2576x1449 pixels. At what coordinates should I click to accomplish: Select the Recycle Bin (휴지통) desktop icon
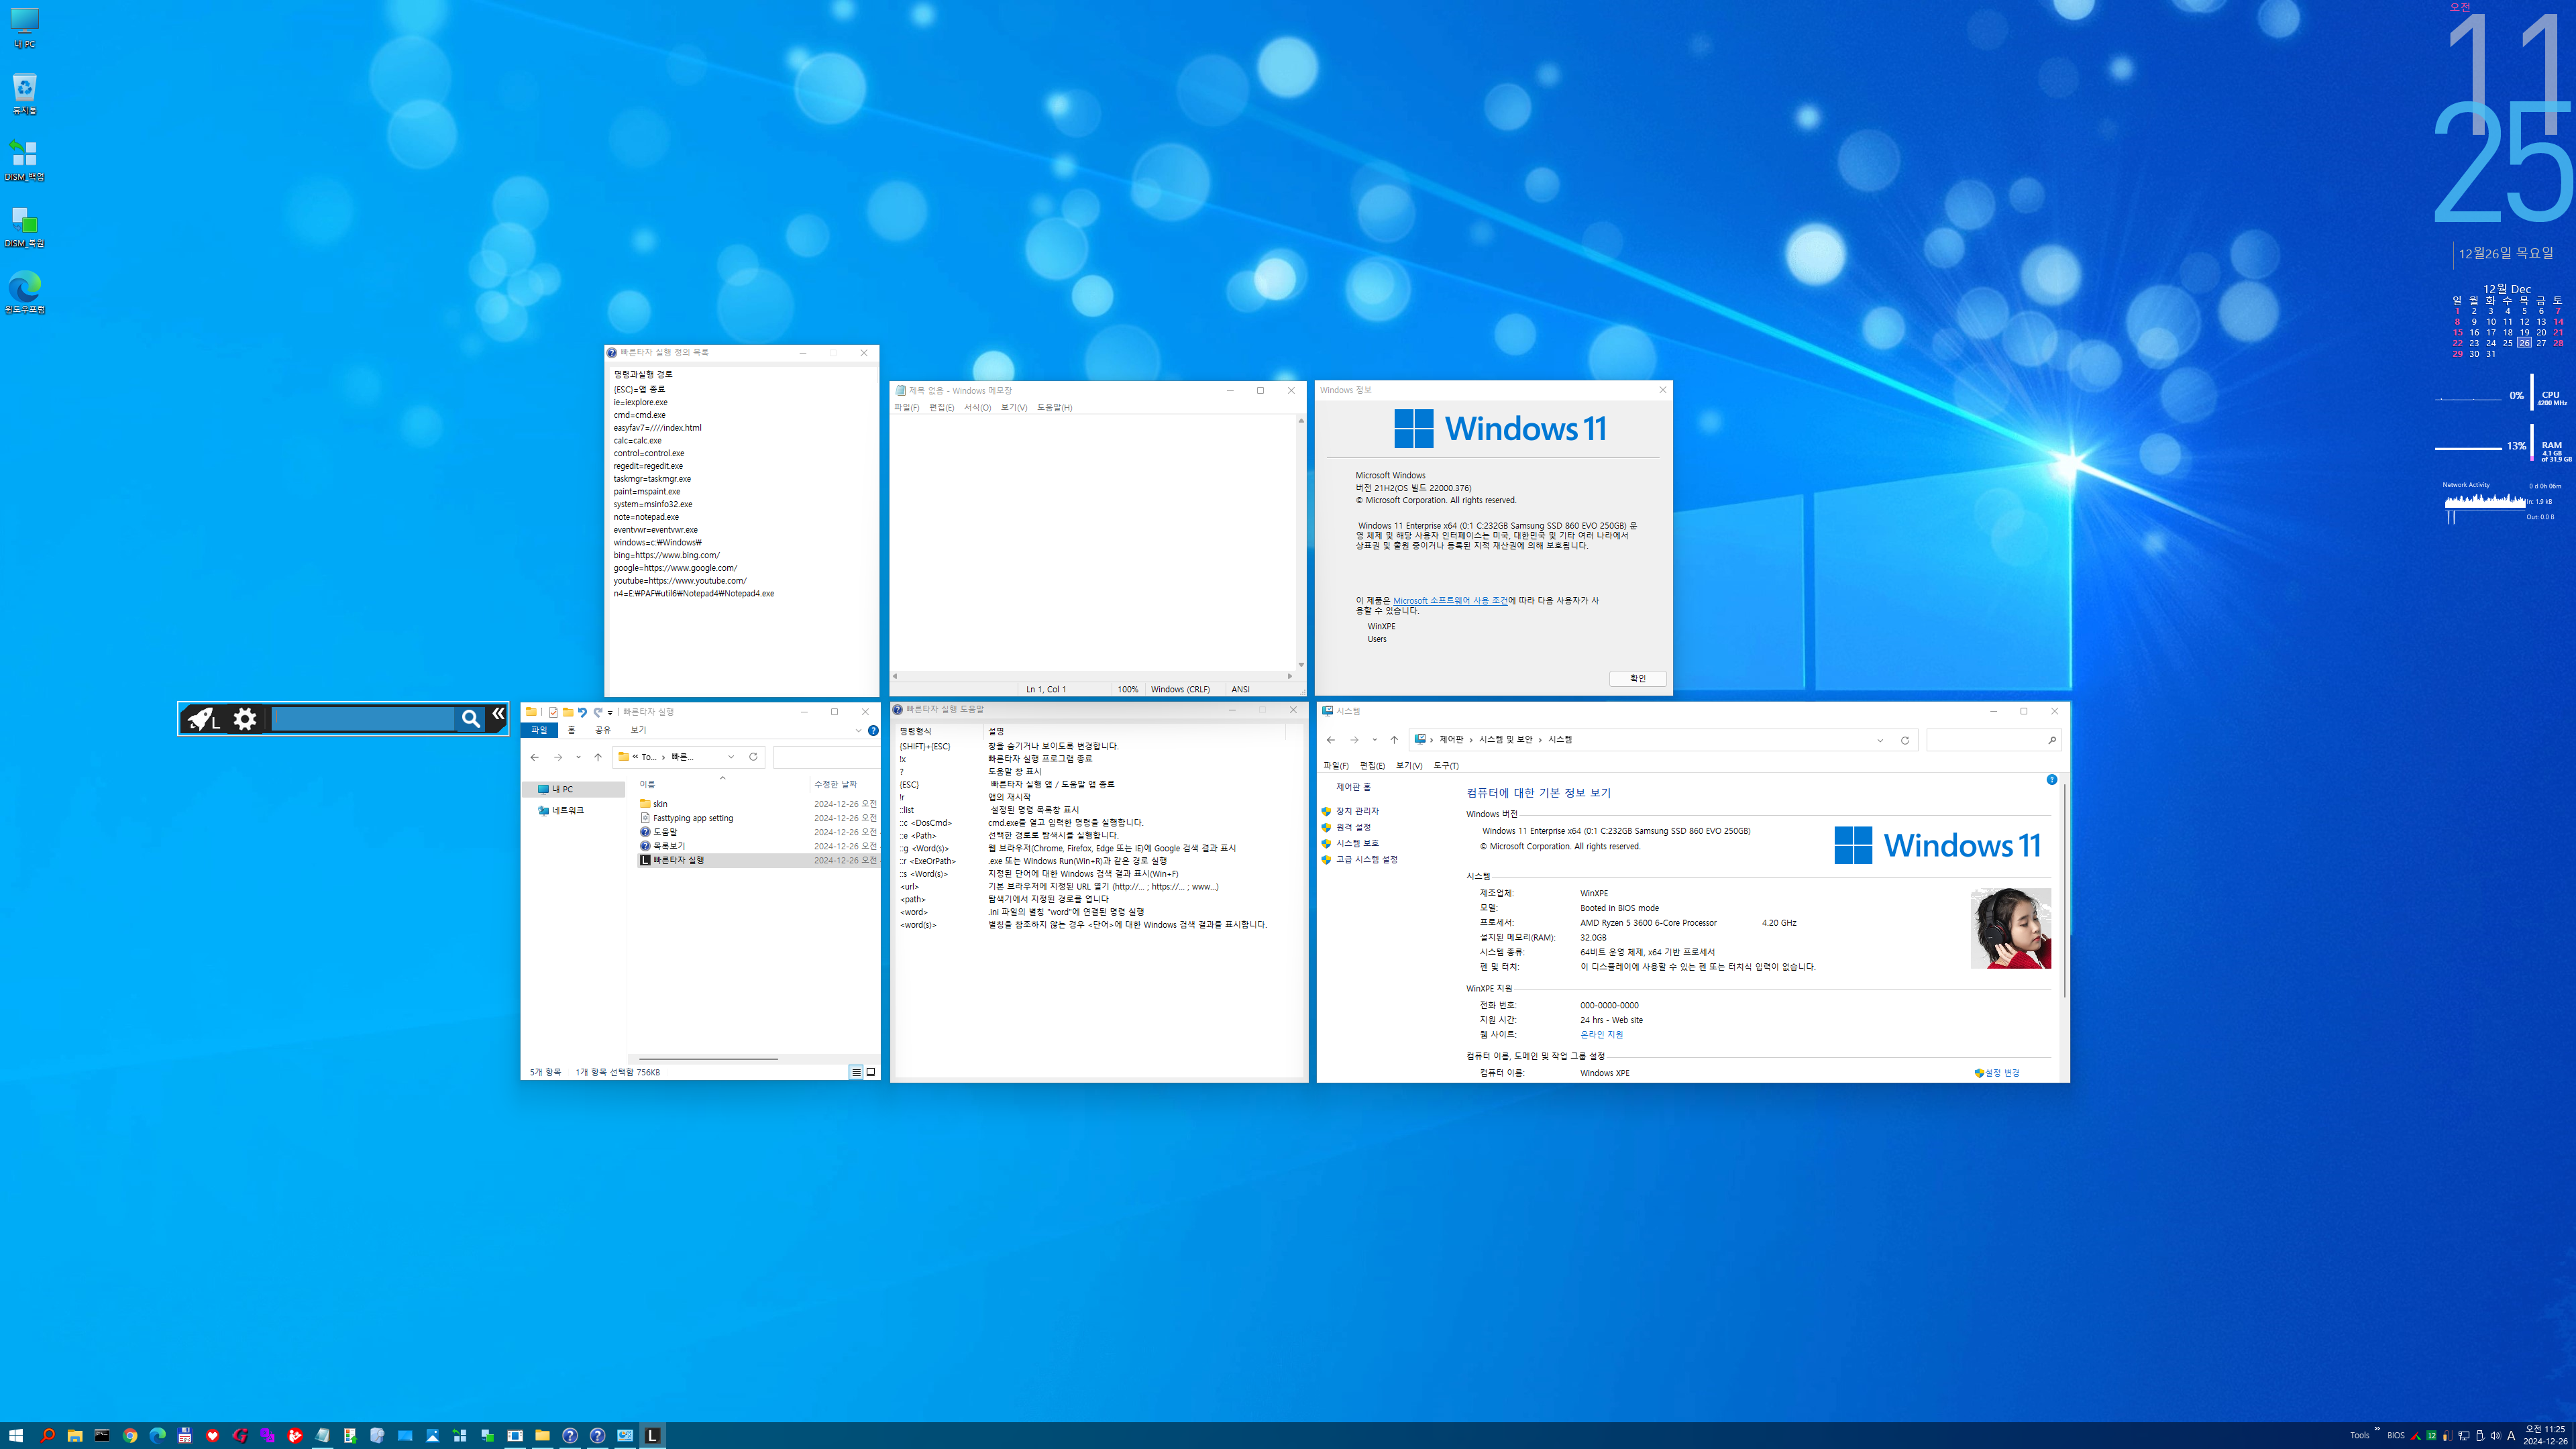click(x=24, y=94)
